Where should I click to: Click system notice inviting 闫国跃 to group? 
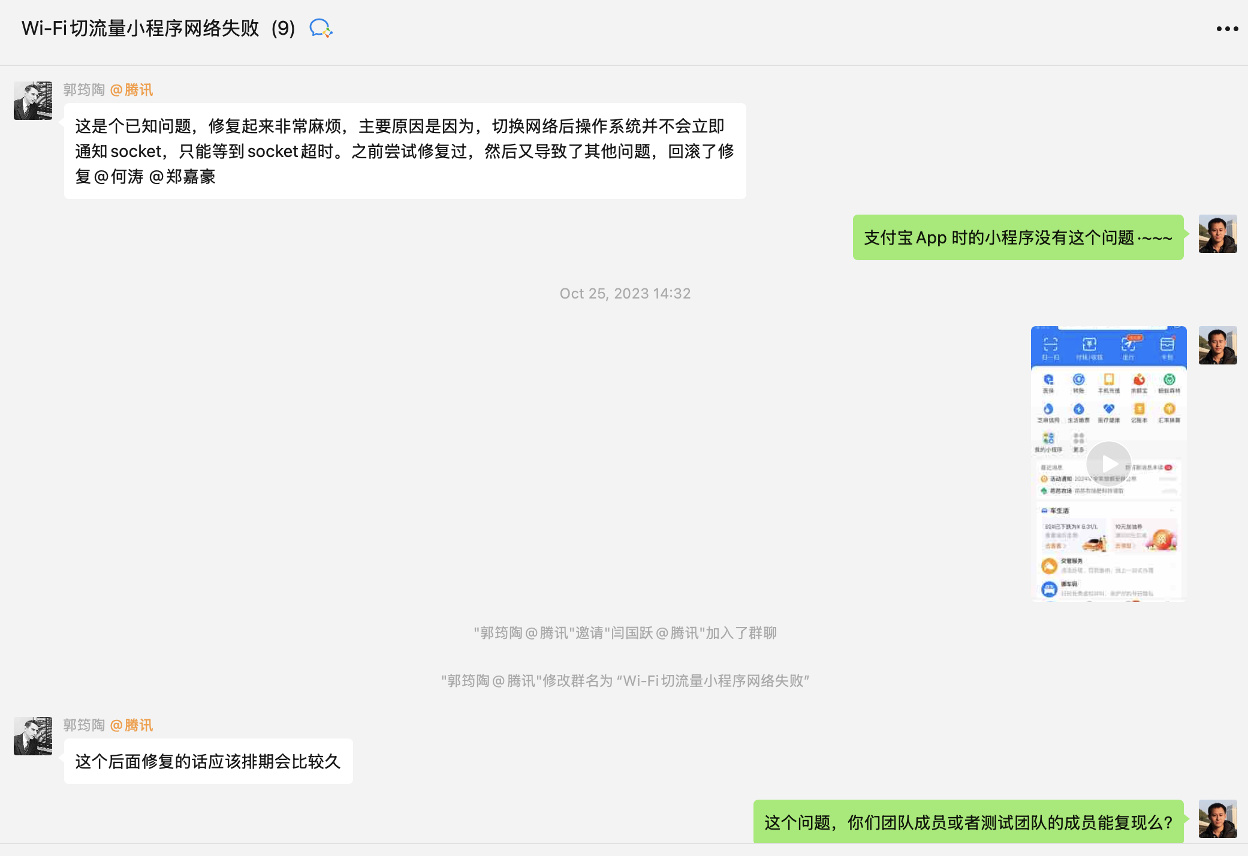[625, 633]
